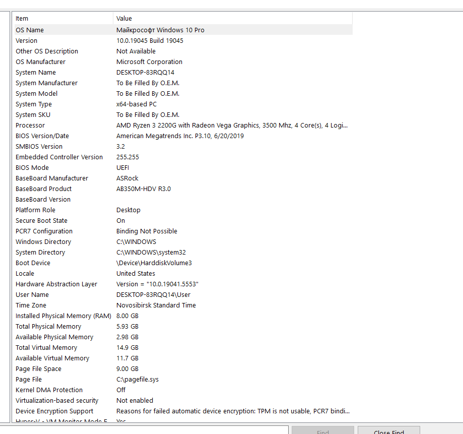Select the PCR7 Configuration row

click(183, 231)
